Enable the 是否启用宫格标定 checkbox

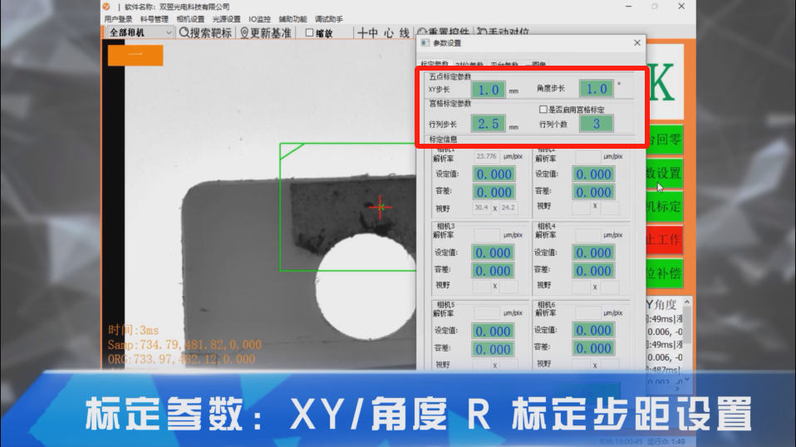pyautogui.click(x=543, y=109)
